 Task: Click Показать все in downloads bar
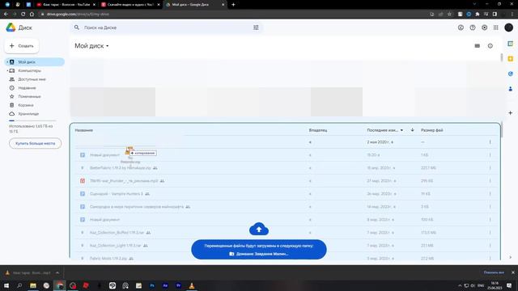tap(494, 272)
